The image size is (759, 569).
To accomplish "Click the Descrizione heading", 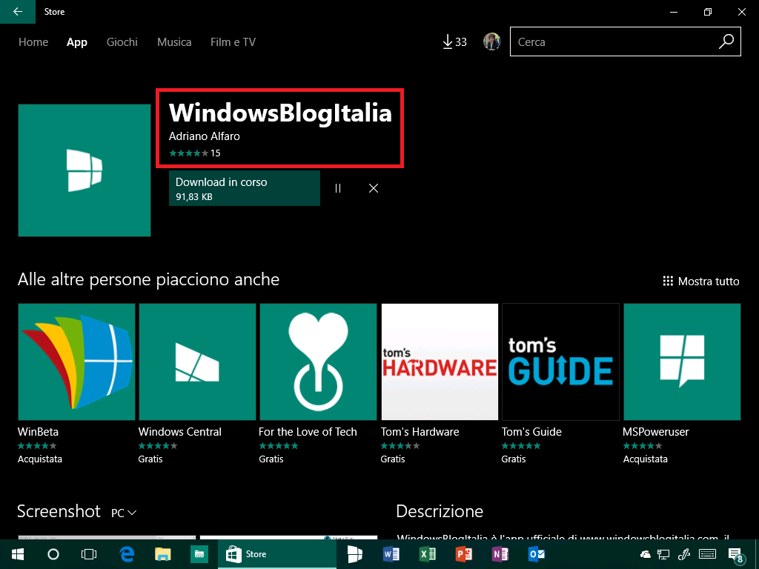I will point(440,511).
